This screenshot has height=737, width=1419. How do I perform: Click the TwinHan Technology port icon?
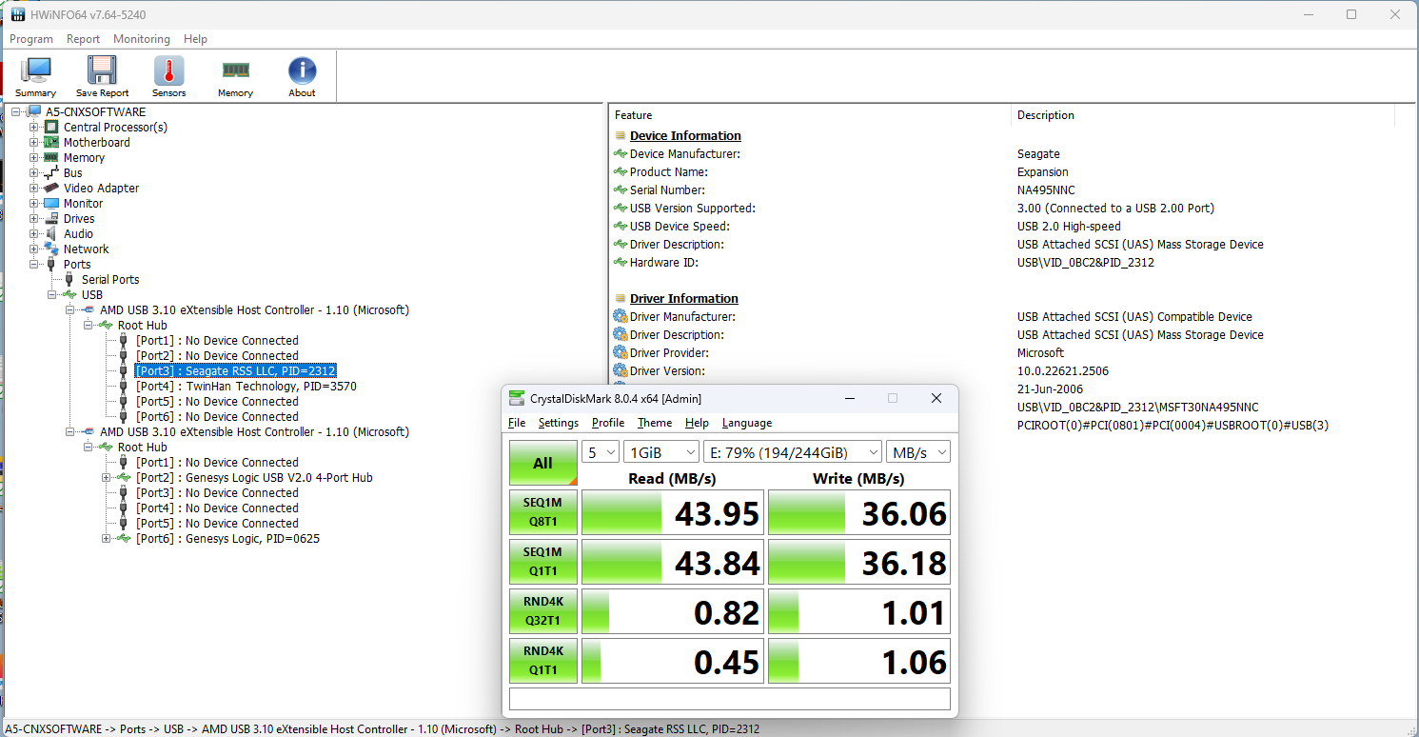pos(124,386)
